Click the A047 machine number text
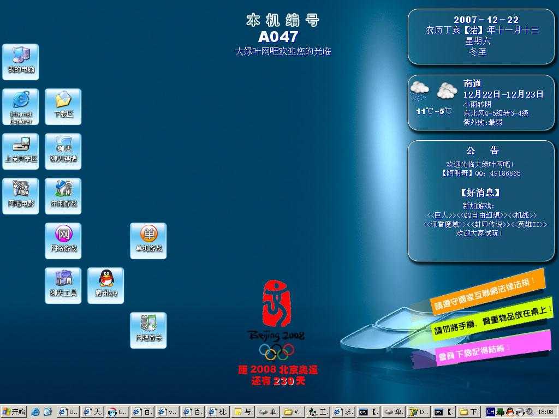Screen dimensions: 559x419 click(x=278, y=37)
